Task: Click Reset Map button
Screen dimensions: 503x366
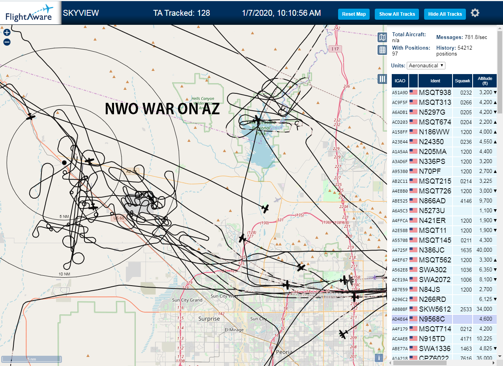Action: (x=354, y=14)
